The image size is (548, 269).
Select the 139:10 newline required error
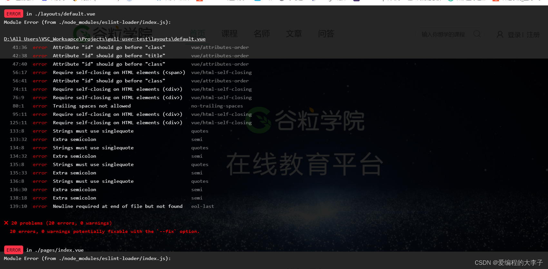(112, 206)
